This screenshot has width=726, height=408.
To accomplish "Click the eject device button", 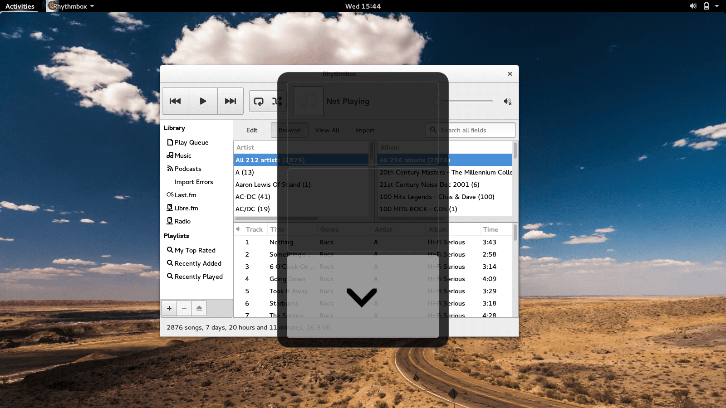I will 199,308.
